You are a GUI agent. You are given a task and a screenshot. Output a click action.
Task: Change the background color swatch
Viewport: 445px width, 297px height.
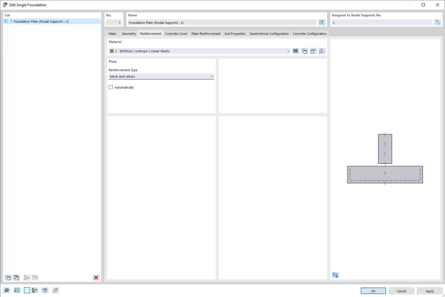(x=27, y=290)
